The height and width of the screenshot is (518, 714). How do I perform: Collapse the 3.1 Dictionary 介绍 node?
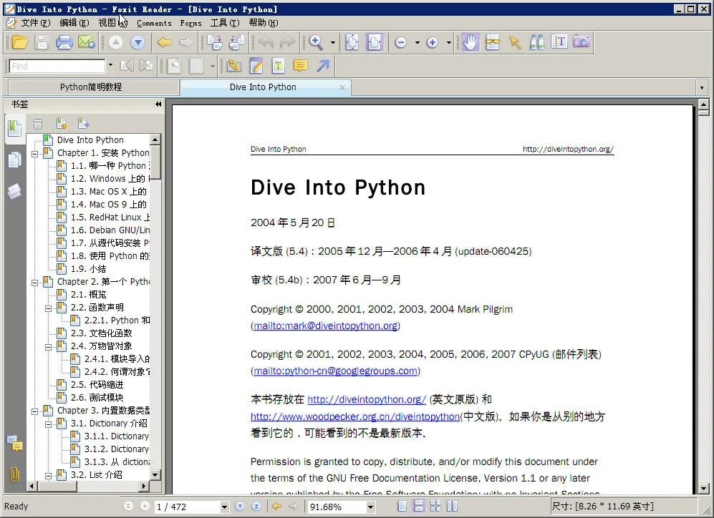48,424
